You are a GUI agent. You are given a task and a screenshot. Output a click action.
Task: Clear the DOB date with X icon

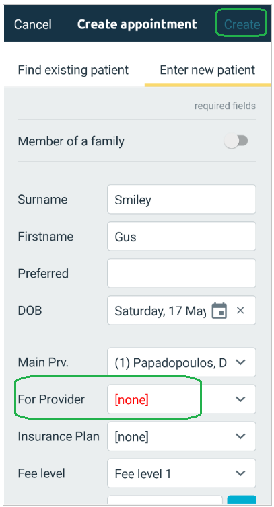(240, 311)
